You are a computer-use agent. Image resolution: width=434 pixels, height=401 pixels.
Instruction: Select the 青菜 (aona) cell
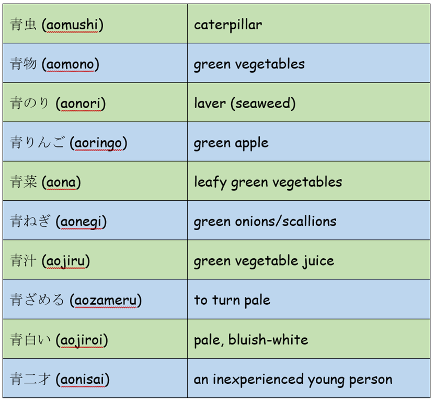(x=95, y=181)
